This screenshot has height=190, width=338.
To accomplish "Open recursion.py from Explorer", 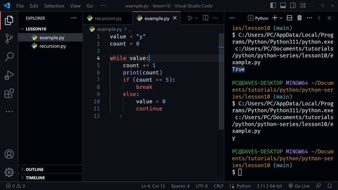I will [x=51, y=46].
